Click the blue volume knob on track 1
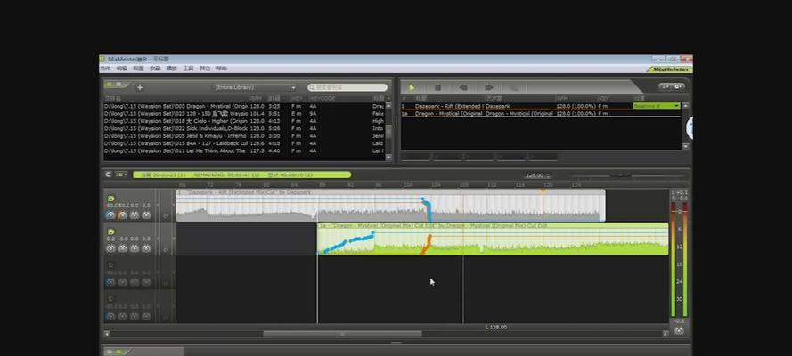 coord(110,215)
